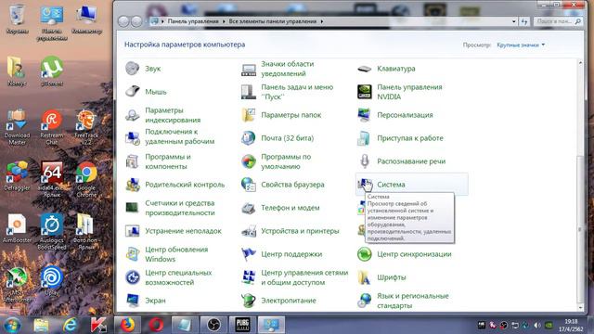
Task: Open Язык и региональные стандарты icon
Action: [365, 301]
